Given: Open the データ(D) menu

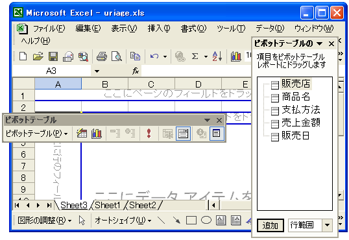Looking at the screenshot, I should 270,29.
